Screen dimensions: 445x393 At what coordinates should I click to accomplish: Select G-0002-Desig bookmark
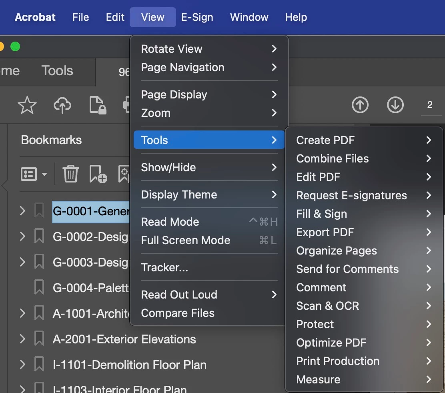point(91,237)
